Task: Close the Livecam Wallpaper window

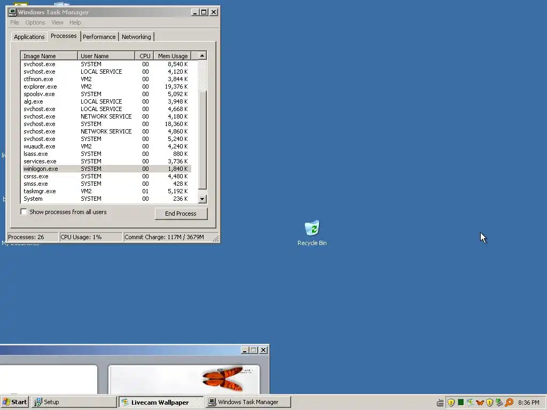Action: (x=263, y=350)
